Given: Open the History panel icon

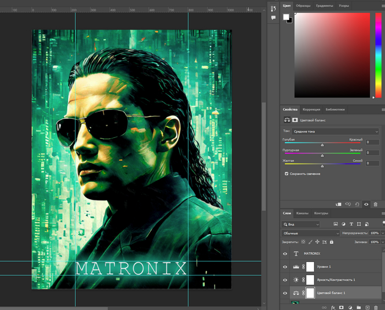Looking at the screenshot, I should tap(273, 8).
